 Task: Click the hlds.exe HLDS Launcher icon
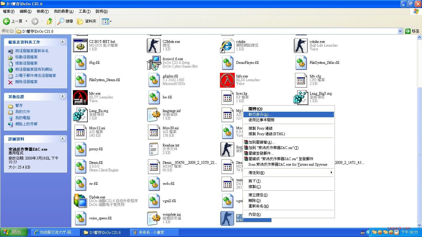227,80
